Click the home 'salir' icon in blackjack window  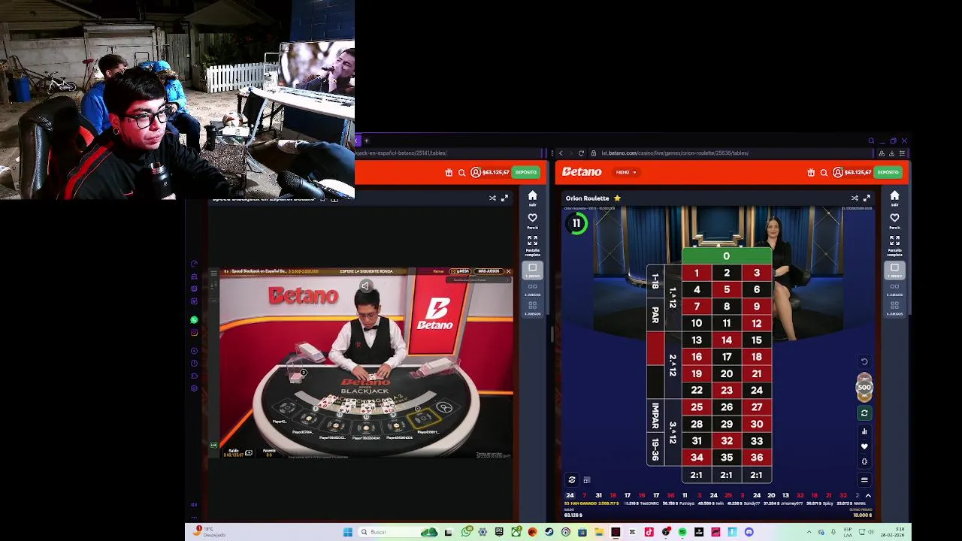point(532,198)
